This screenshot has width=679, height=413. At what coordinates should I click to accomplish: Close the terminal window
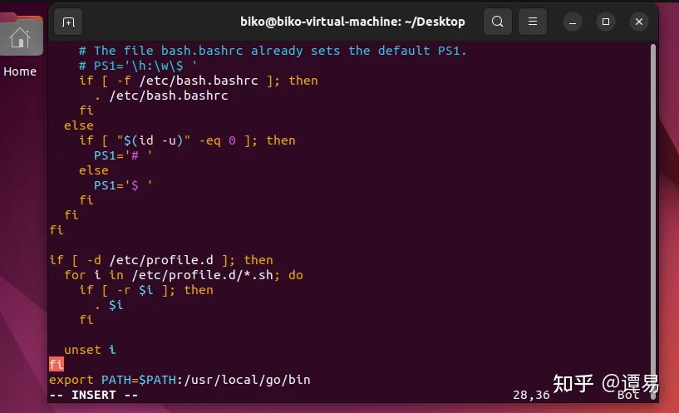click(x=639, y=22)
